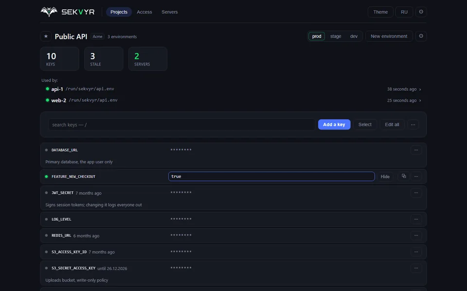Open more options for LOG_LEVEL
Image resolution: width=467 pixels, height=291 pixels.
pyautogui.click(x=416, y=219)
